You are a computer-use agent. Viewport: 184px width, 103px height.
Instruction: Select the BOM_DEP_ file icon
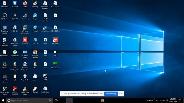(55, 29)
